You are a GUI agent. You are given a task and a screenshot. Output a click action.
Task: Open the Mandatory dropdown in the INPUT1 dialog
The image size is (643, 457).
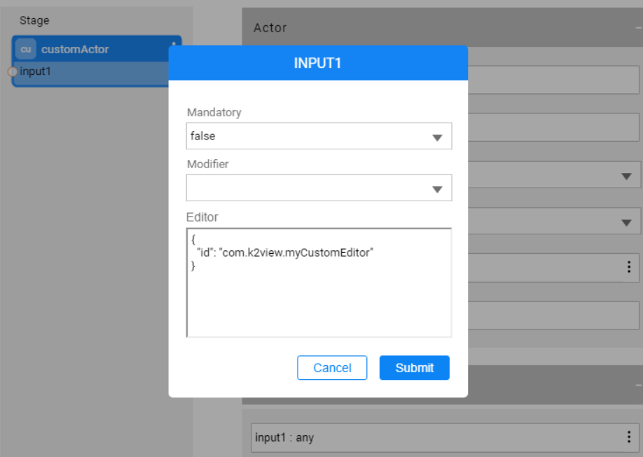(x=438, y=136)
